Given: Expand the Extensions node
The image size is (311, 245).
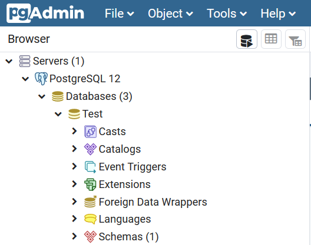Looking at the screenshot, I should pyautogui.click(x=74, y=184).
